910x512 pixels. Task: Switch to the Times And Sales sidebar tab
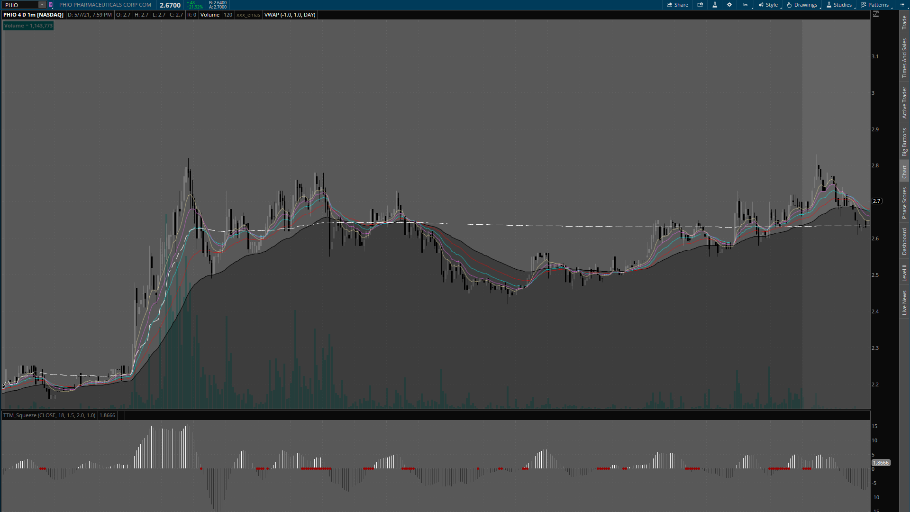coord(904,58)
